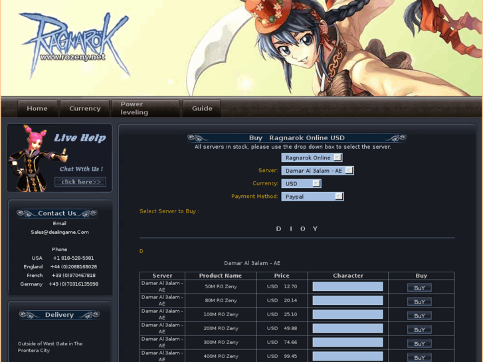The image size is (483, 362).
Task: Click the price USD 25.10 cell
Action: pos(282,314)
